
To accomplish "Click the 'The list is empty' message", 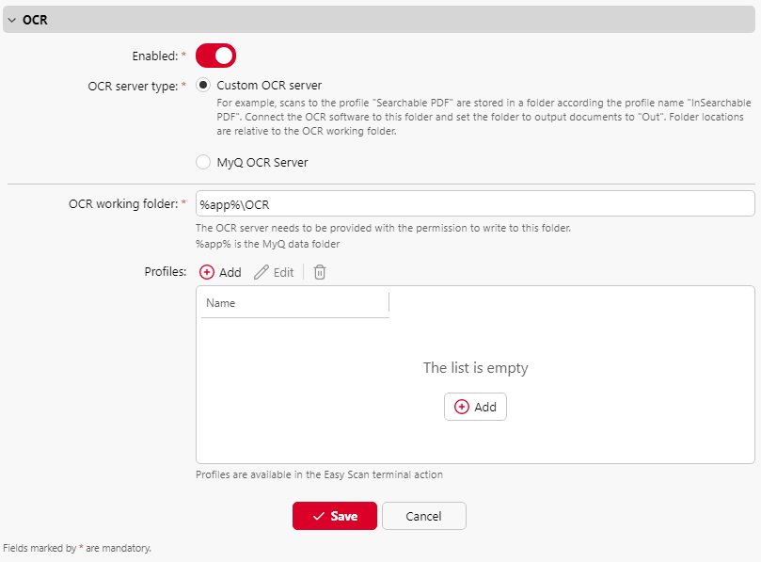I will pos(475,367).
